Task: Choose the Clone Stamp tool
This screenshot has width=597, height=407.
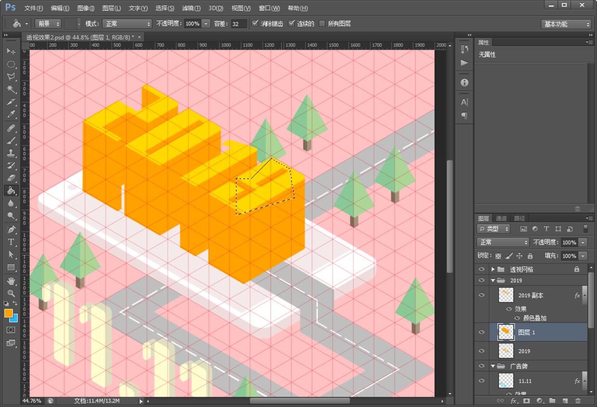Action: (x=11, y=153)
